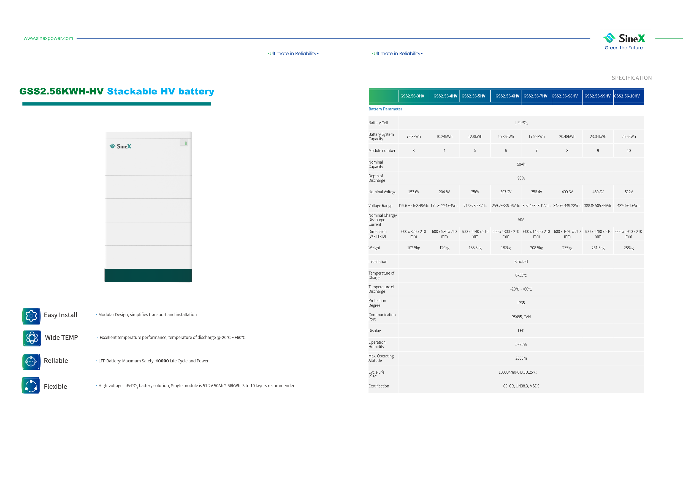Click the 0~55°C charge temperature value
Image resolution: width=683 pixels, height=483 pixels.
point(521,276)
